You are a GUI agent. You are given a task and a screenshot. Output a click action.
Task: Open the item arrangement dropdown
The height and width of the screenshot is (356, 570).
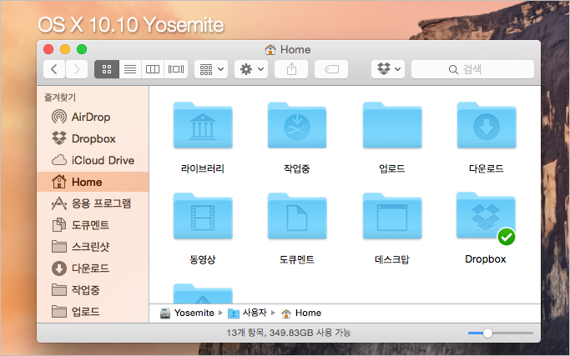click(211, 69)
